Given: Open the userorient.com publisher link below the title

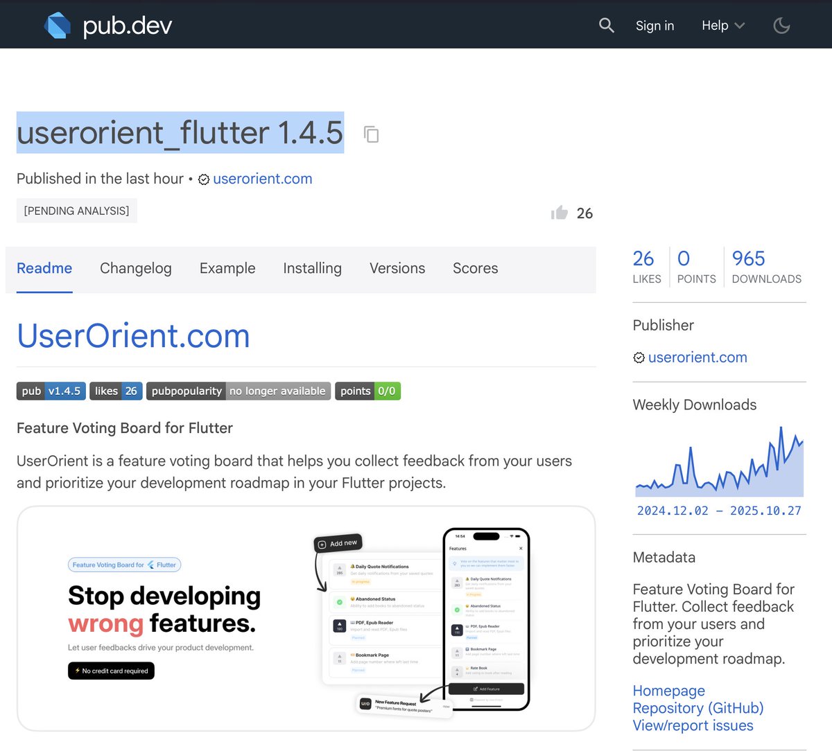Looking at the screenshot, I should [x=263, y=179].
